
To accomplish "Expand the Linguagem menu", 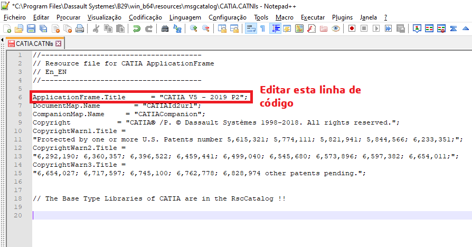I will [x=185, y=17].
